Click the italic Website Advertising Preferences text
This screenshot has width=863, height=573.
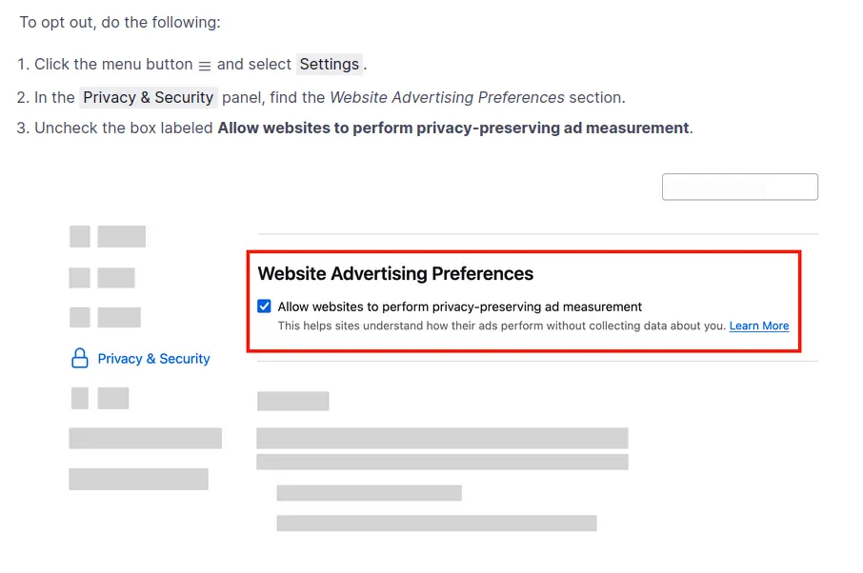pos(447,97)
